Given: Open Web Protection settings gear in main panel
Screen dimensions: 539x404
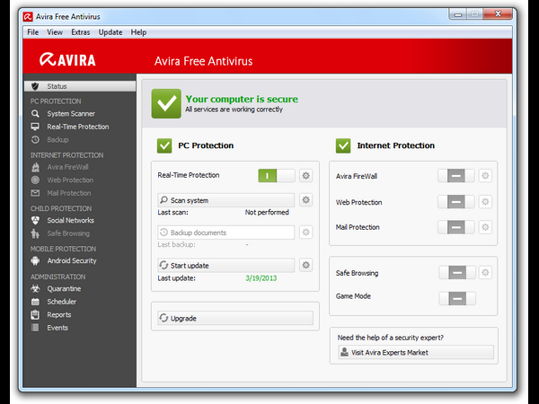Looking at the screenshot, I should pos(485,201).
